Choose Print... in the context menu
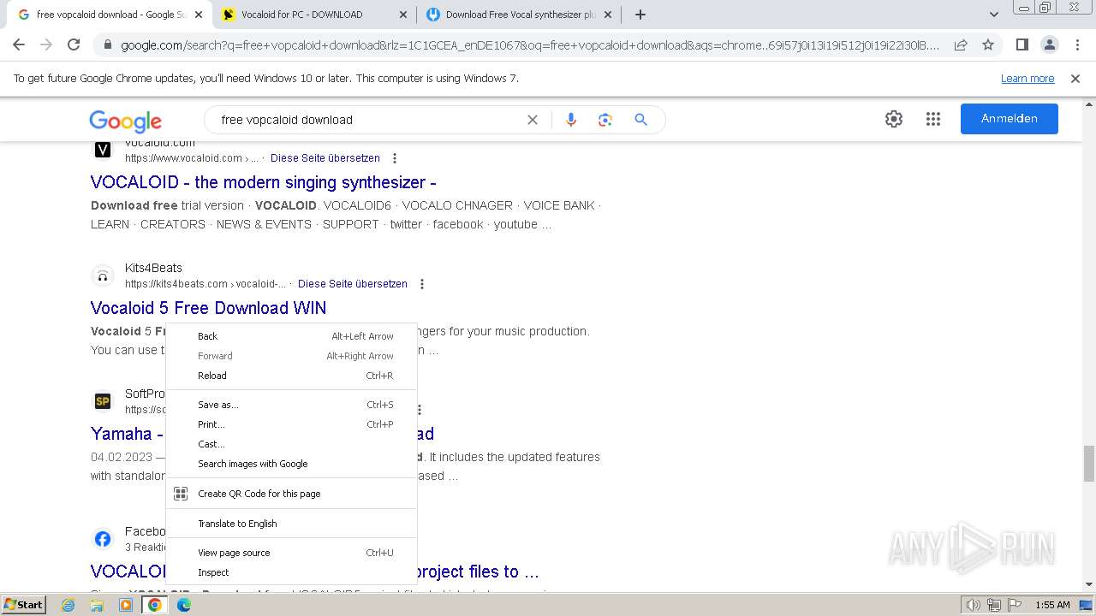Screen dimensions: 1096x616 pos(291,424)
